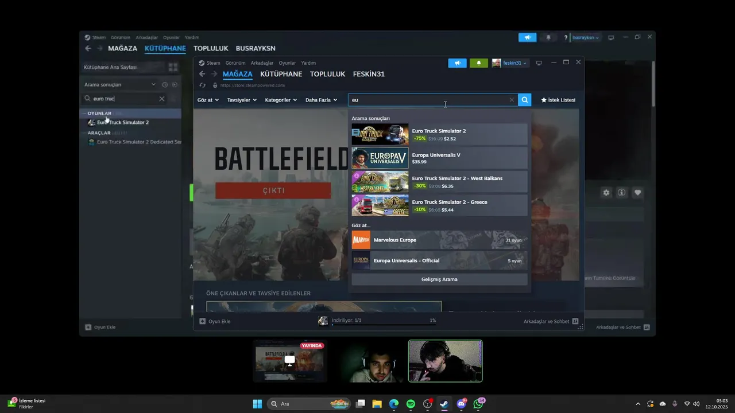
Task: Open the İstek Listesi wishlist link
Action: click(x=558, y=100)
